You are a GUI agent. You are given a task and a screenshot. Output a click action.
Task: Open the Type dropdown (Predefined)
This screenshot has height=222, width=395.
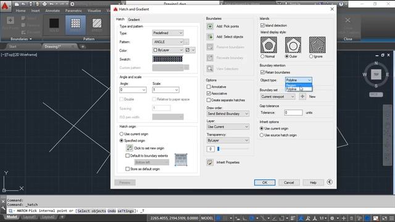[x=168, y=33]
